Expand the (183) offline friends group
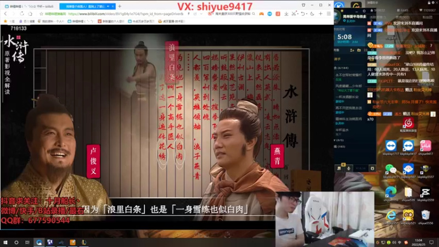Viewport: 439px width, 247px height. [339, 147]
